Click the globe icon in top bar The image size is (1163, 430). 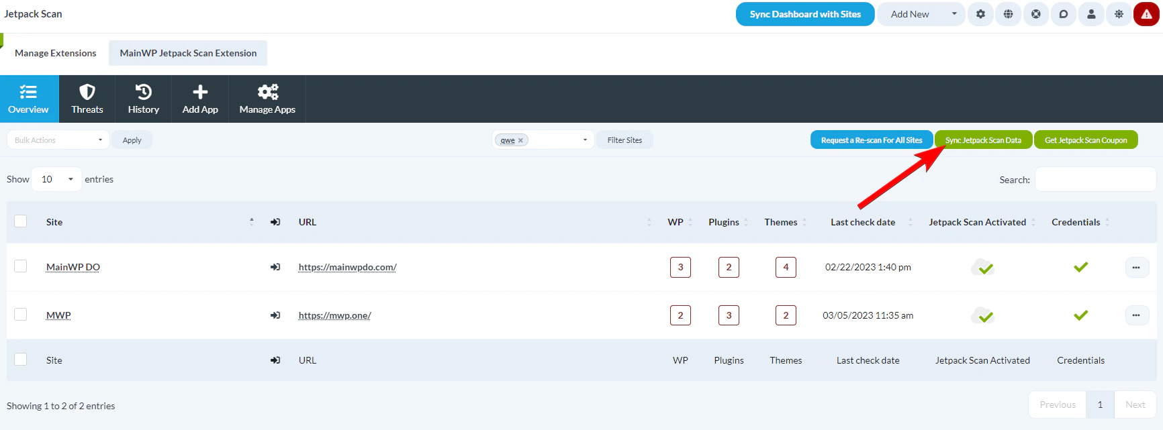click(1009, 14)
